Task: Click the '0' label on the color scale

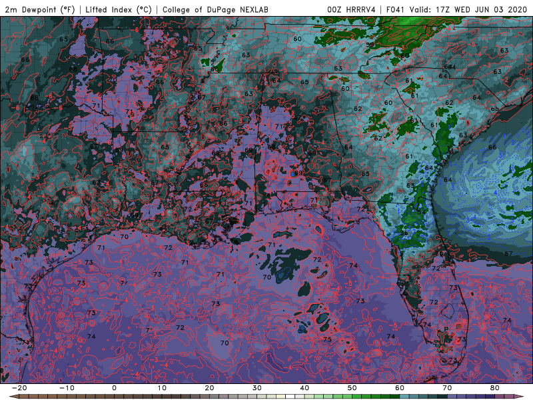Action: click(x=114, y=388)
